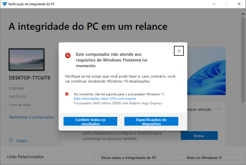Screen dimensions: 246x165
Task: Click the DESKTOP-T7C6IT8 computer name
Action: point(30,78)
